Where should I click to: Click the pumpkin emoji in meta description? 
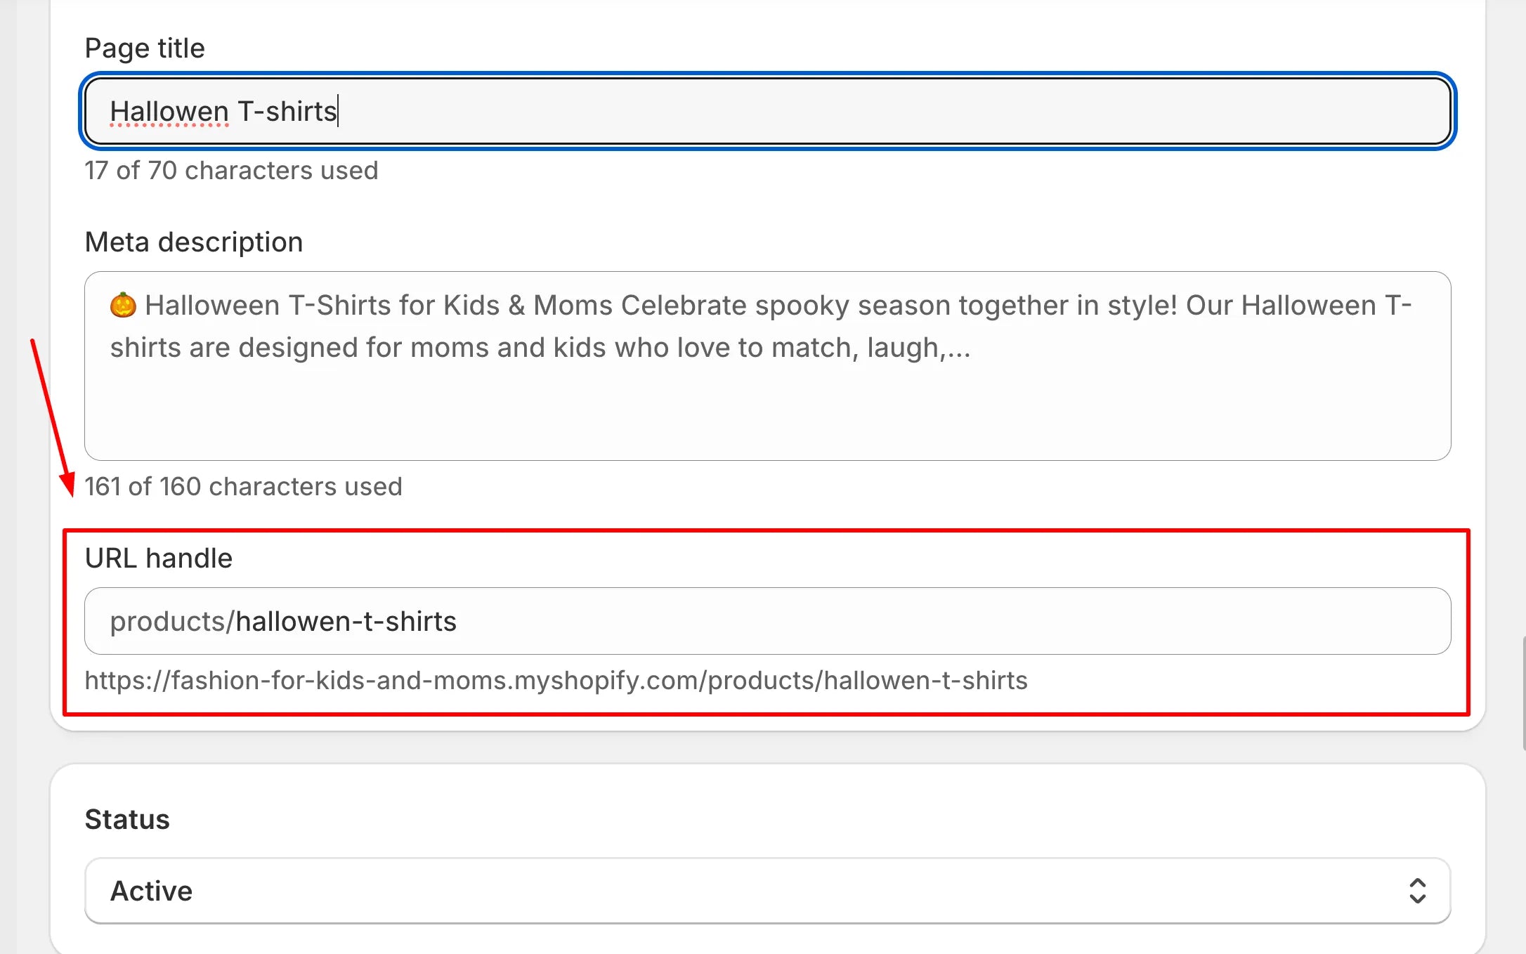(x=123, y=306)
